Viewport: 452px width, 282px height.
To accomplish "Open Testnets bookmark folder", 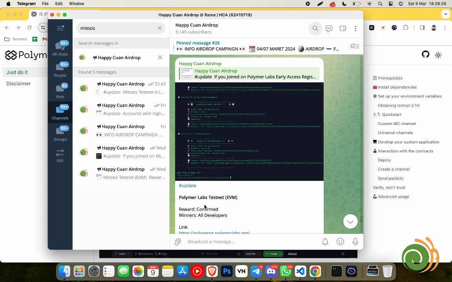I will click(x=16, y=39).
